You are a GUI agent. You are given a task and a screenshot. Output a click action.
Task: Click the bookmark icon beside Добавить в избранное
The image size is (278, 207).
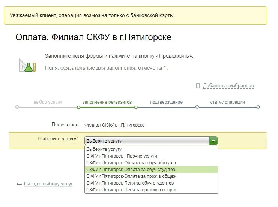tap(198, 86)
